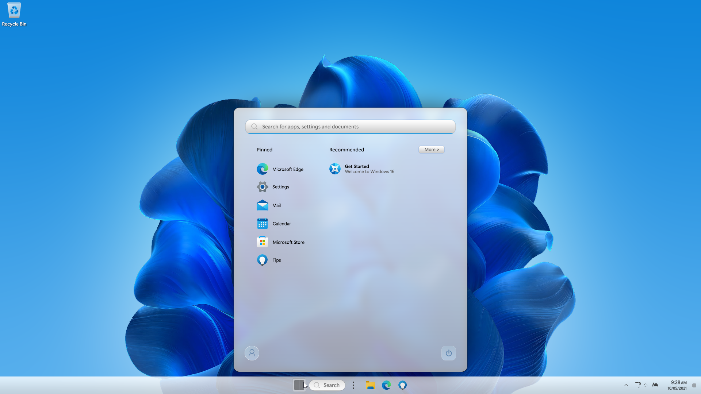This screenshot has height=394, width=701.
Task: Click the Start button on taskbar
Action: coord(299,385)
